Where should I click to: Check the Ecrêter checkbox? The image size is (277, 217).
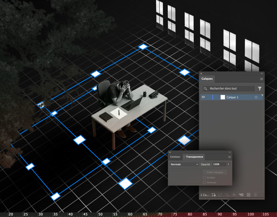(x=205, y=178)
